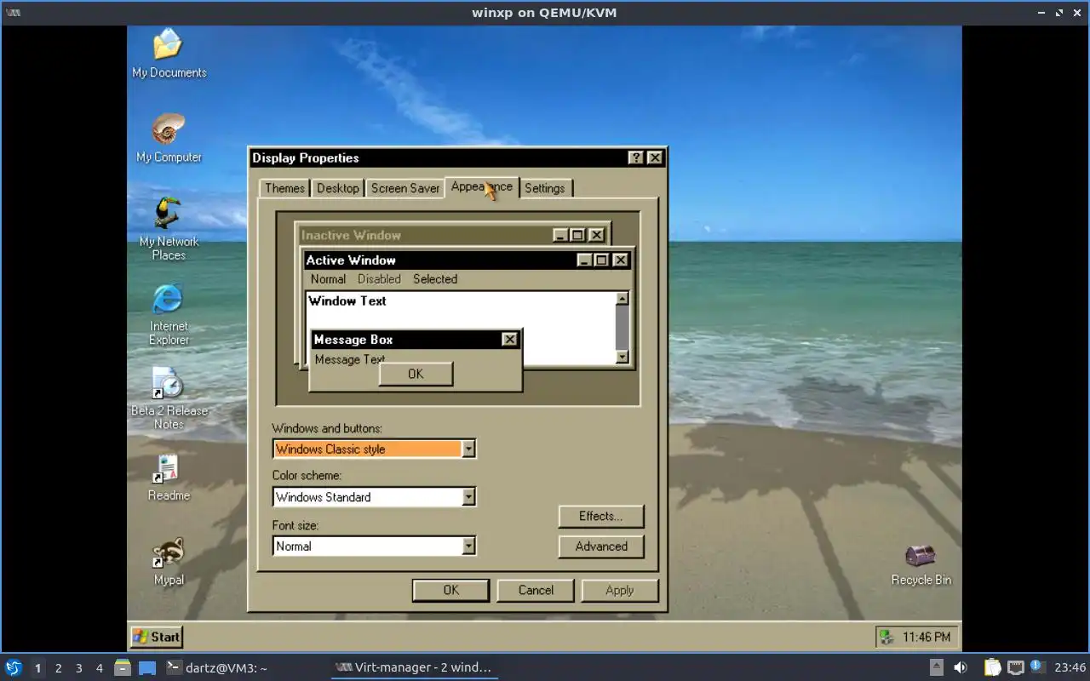
Task: Open the host volume speaker icon
Action: click(x=960, y=667)
